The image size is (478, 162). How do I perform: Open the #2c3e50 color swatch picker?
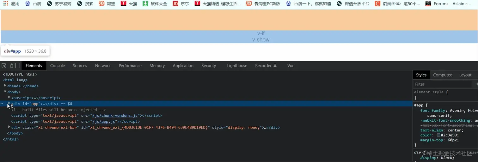point(438,135)
